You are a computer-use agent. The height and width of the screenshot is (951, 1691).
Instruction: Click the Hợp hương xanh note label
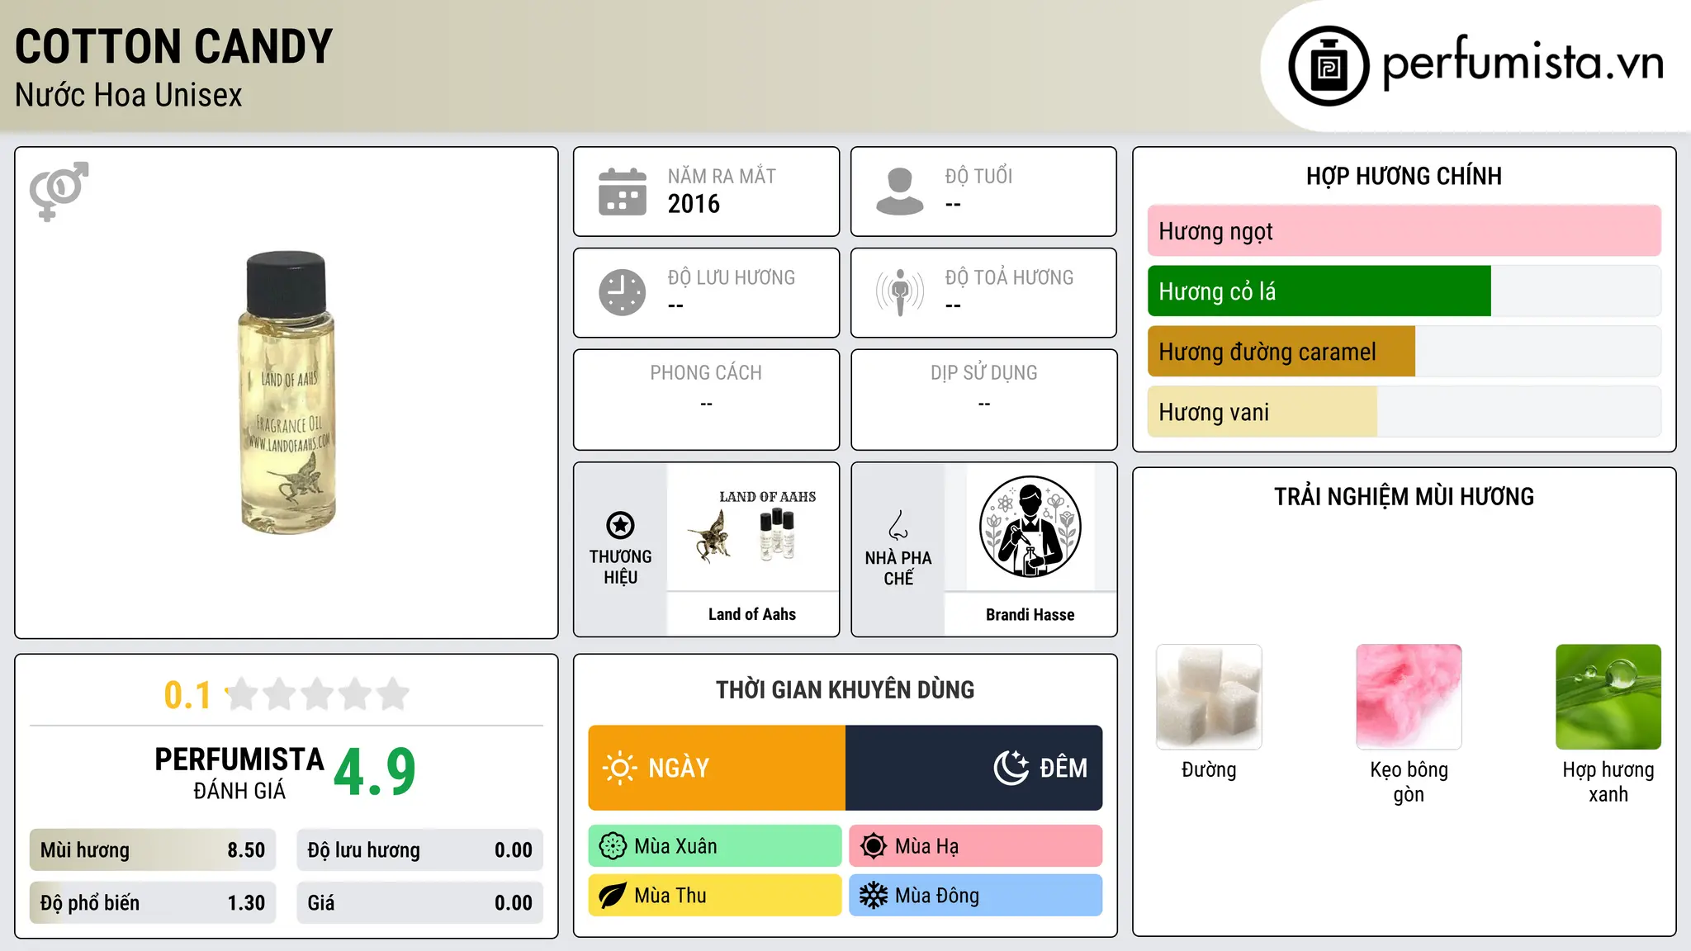(x=1608, y=782)
